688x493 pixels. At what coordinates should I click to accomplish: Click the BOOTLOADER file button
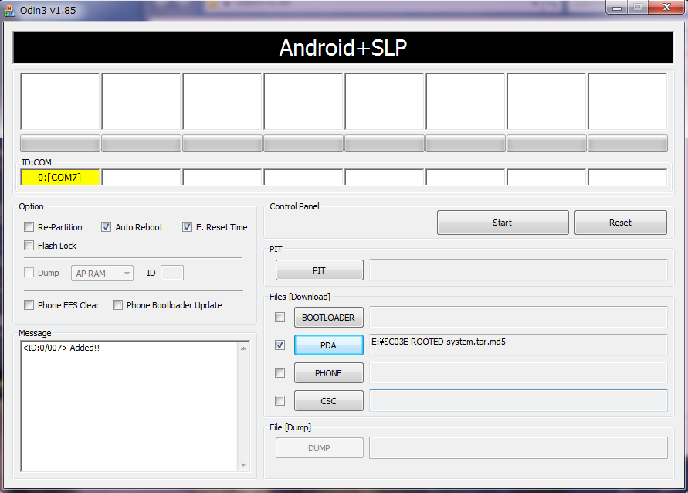(329, 318)
